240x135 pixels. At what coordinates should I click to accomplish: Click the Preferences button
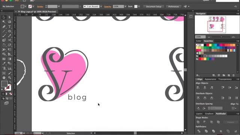point(173,7)
